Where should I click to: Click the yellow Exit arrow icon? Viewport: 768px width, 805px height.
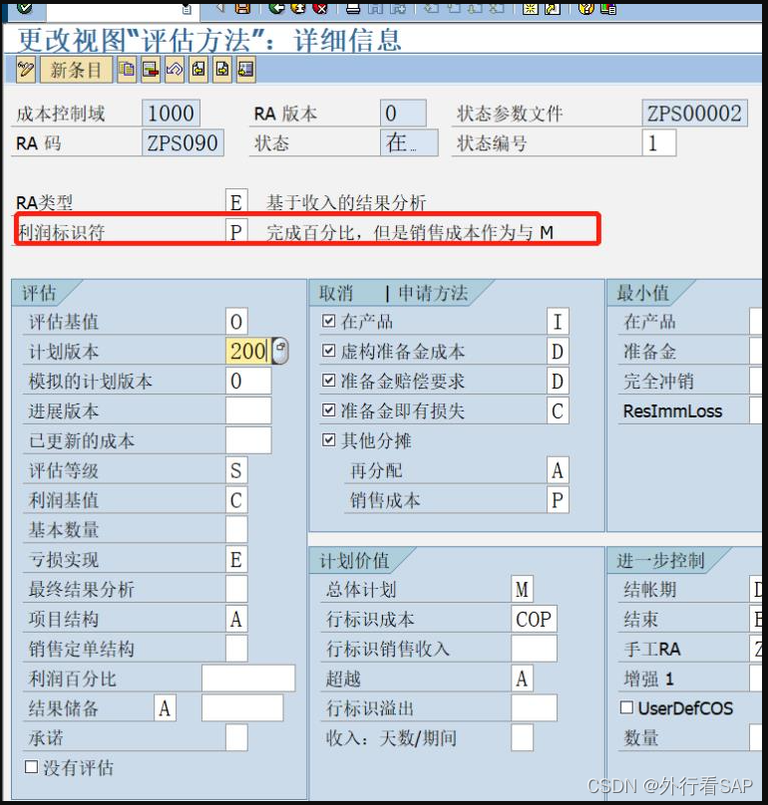click(298, 7)
